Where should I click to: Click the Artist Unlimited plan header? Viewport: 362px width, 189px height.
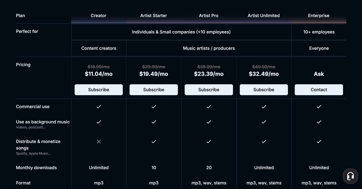pyautogui.click(x=264, y=16)
